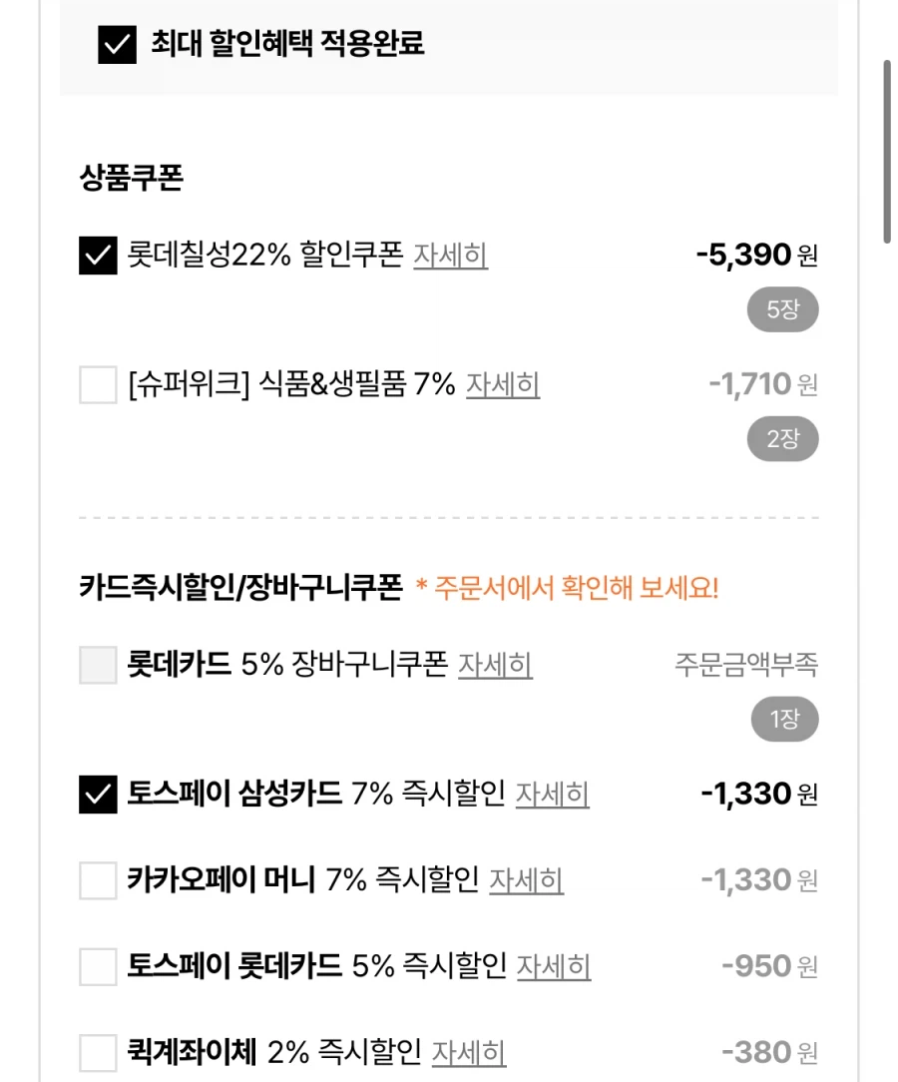This screenshot has height=1082, width=898.
Task: Open 자세히 for 퀵계좌이체 2% 즉시할인
Action: pyautogui.click(x=468, y=1052)
